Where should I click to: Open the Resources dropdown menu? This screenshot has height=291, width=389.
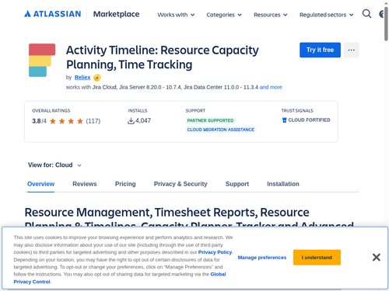tap(271, 15)
